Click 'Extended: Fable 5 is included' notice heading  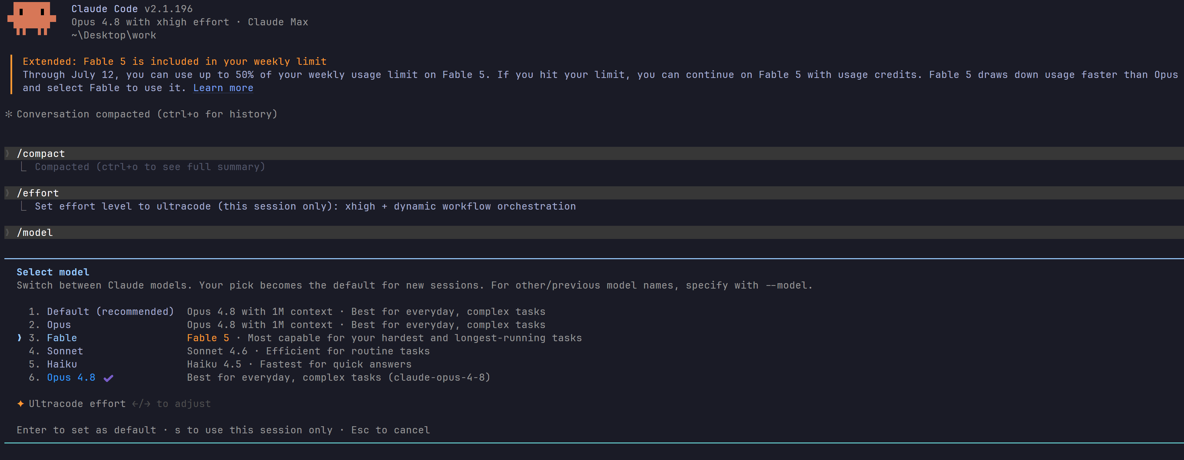pos(175,61)
